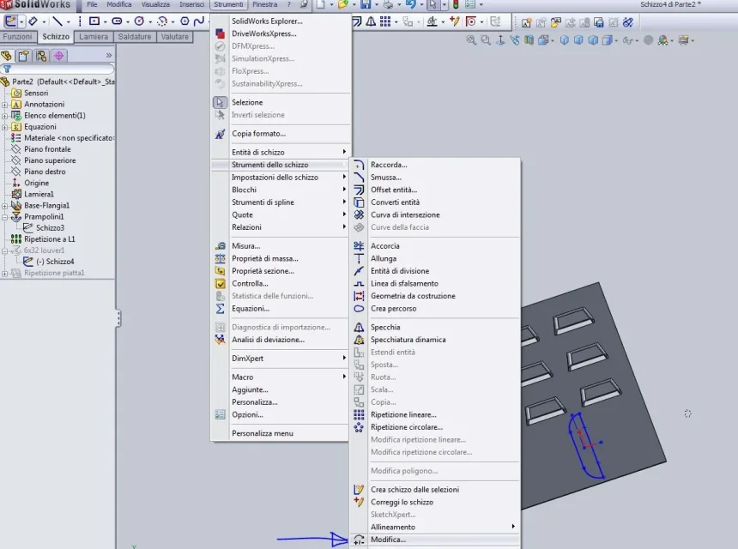
Task: Open the Finestra menu
Action: coord(265,4)
